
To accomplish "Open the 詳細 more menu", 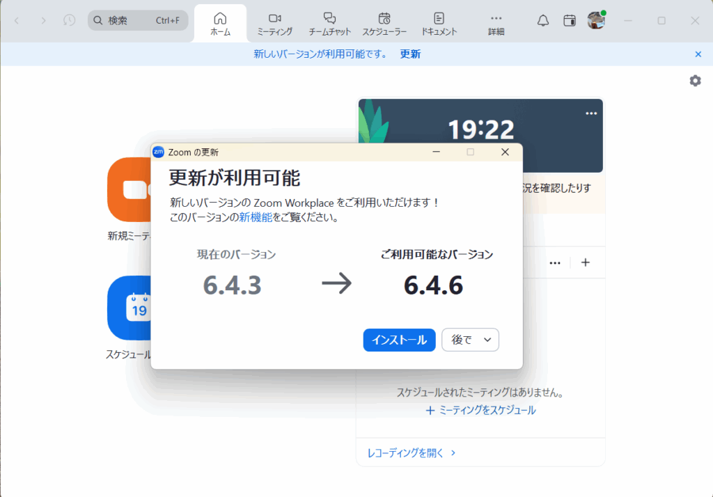I will [496, 24].
